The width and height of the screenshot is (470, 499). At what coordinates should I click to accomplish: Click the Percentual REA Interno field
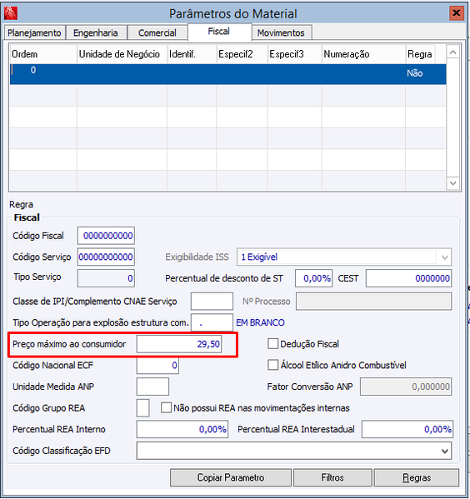pyautogui.click(x=182, y=429)
